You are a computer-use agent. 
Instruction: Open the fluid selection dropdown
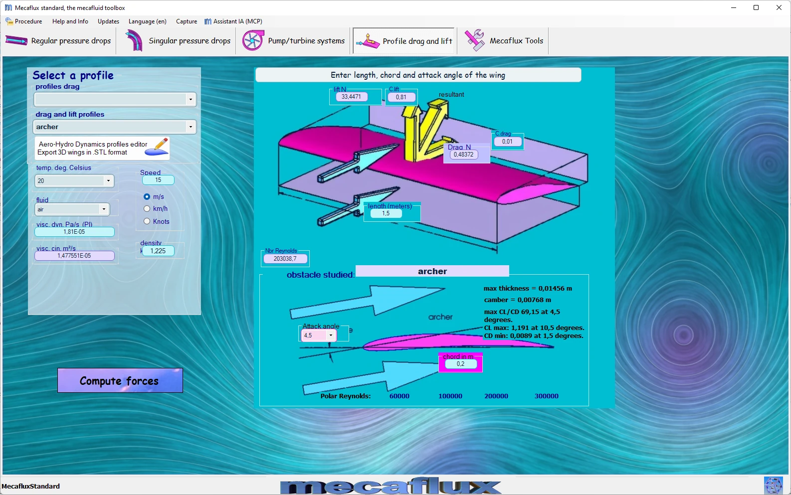[104, 209]
